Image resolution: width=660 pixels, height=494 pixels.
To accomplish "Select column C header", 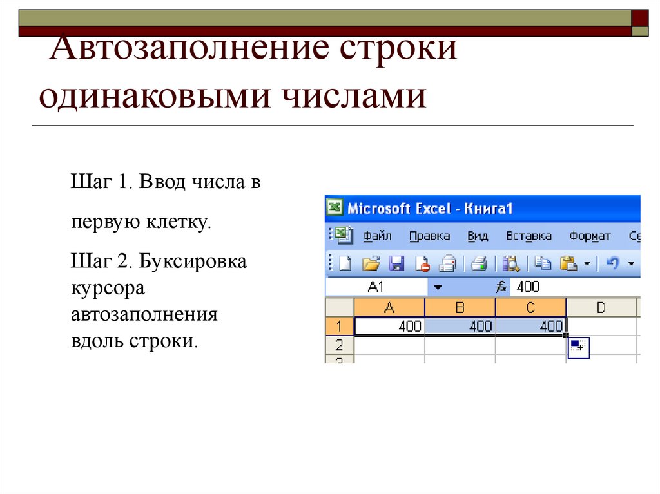I will pyautogui.click(x=531, y=308).
